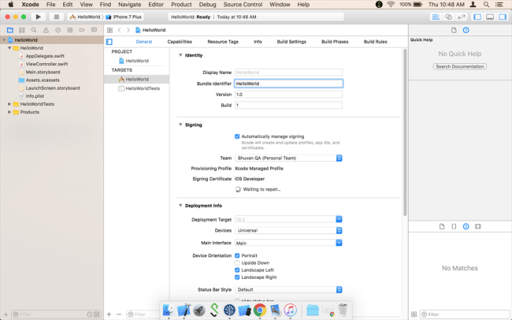Open the Team dropdown

point(288,158)
